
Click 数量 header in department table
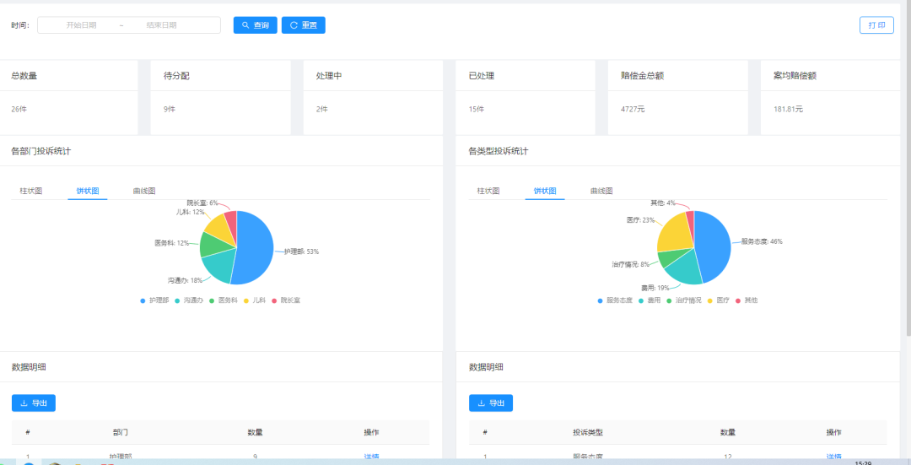click(x=255, y=432)
